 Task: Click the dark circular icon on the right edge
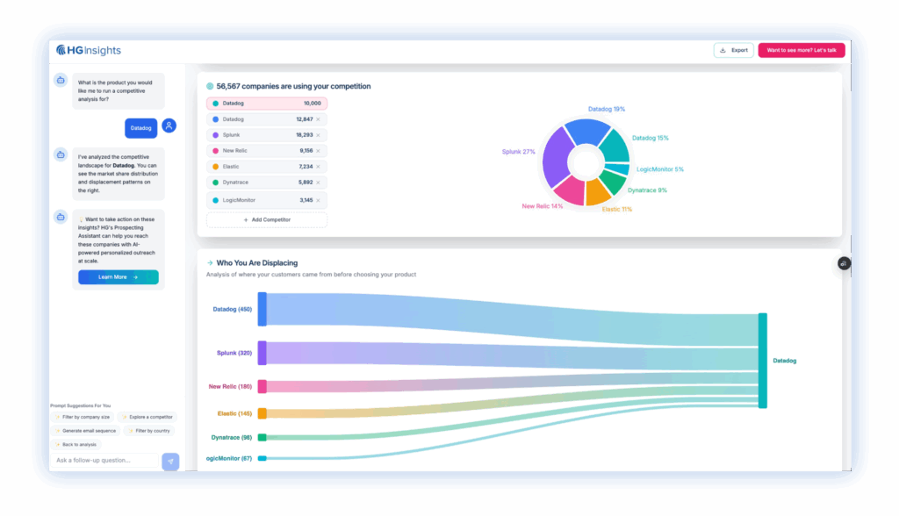pyautogui.click(x=844, y=262)
